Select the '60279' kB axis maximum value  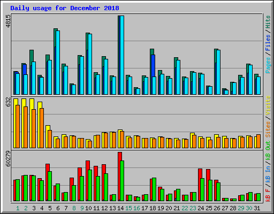8,159
